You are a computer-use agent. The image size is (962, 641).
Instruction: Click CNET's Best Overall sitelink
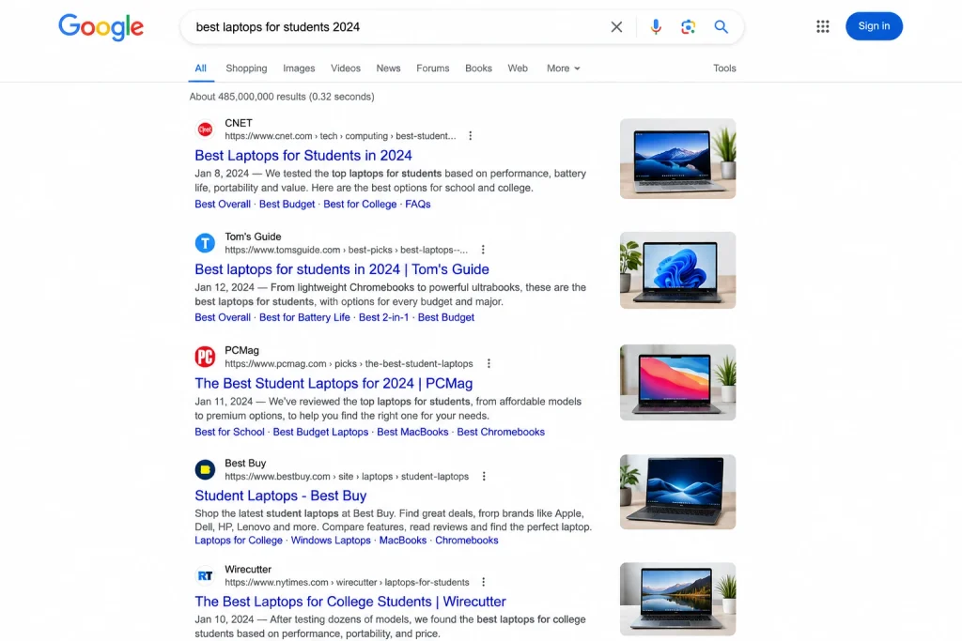223,204
